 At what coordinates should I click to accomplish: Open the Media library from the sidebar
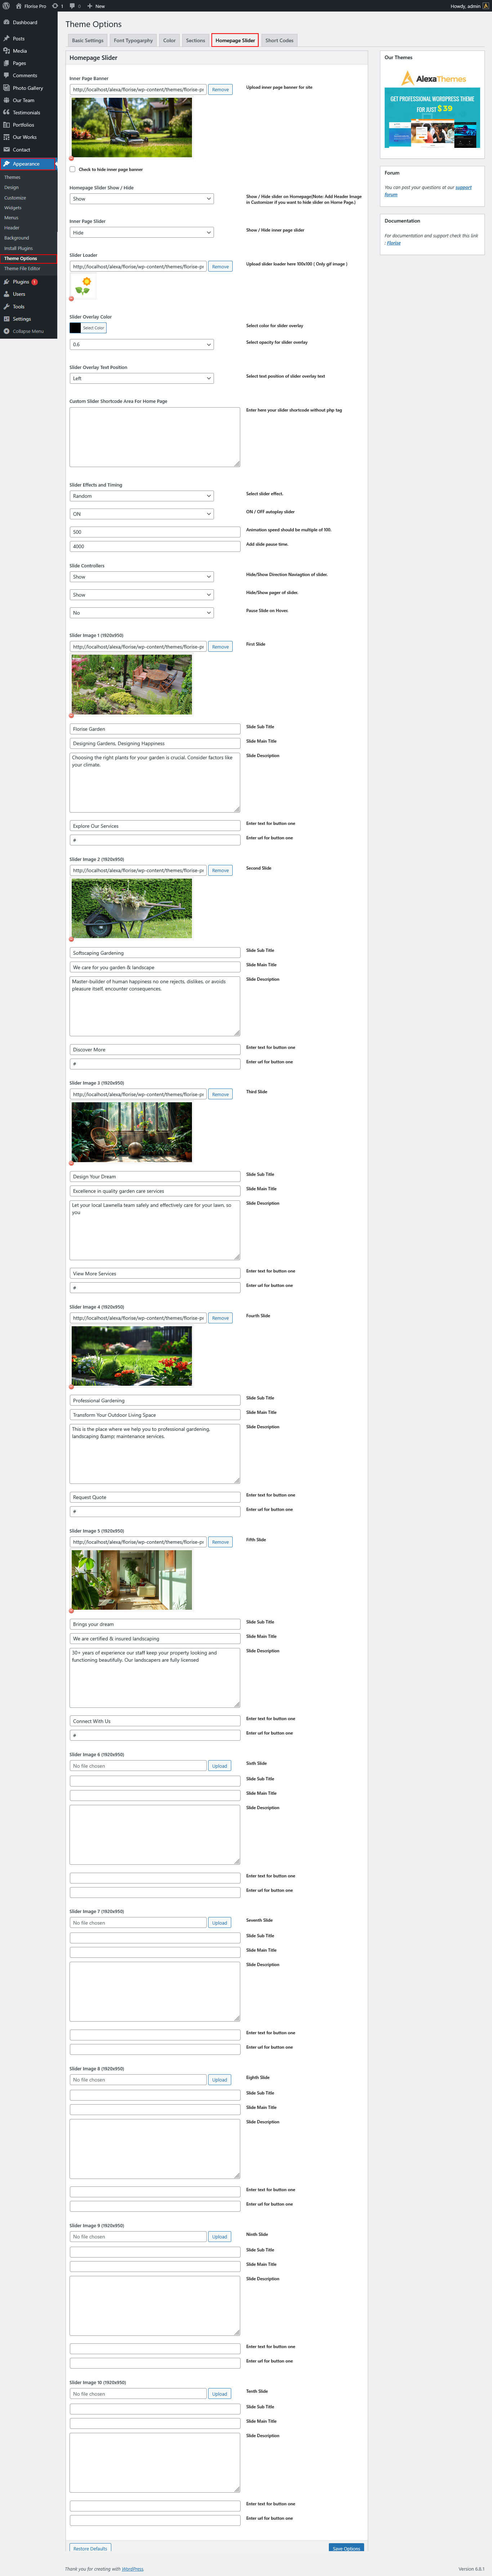[20, 51]
